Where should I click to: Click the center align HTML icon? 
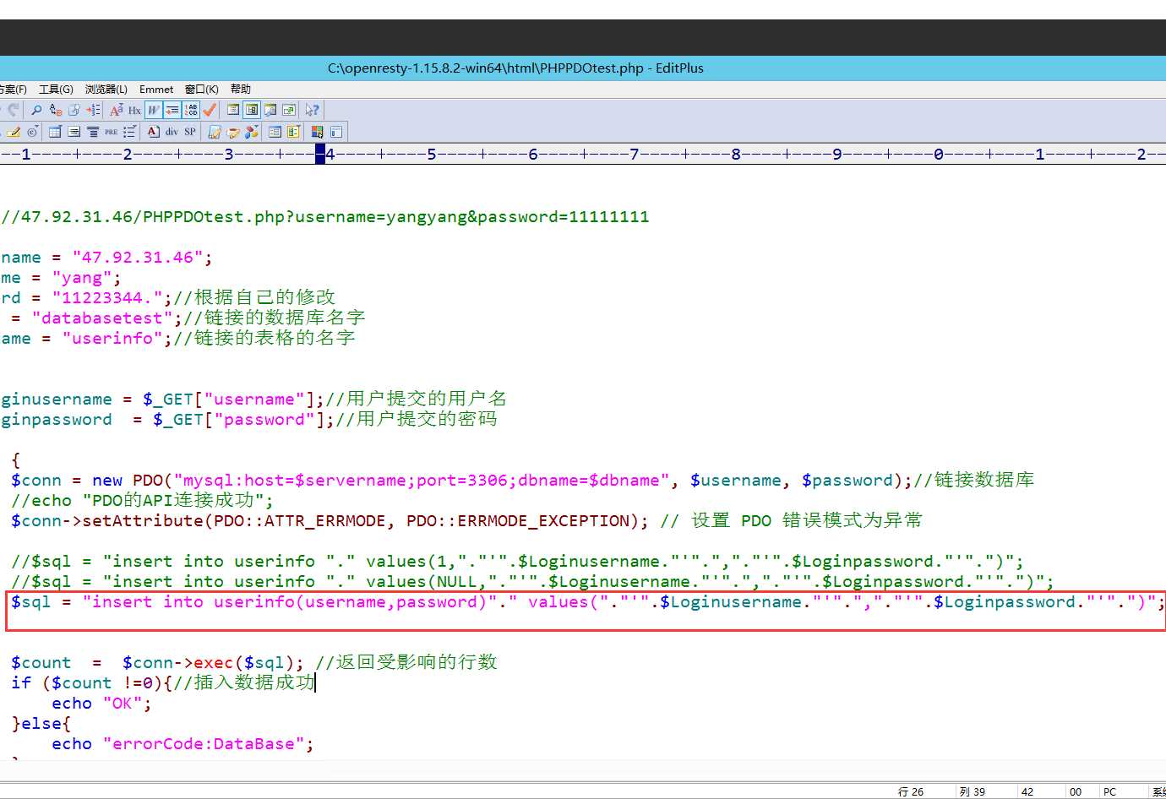[92, 132]
